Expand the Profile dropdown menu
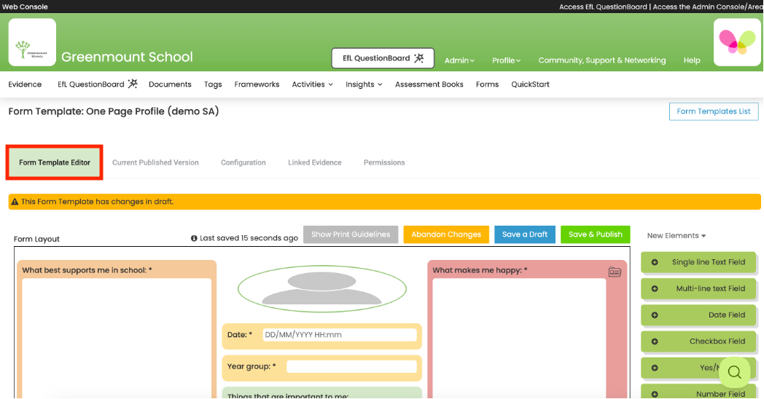764x399 pixels. (506, 60)
